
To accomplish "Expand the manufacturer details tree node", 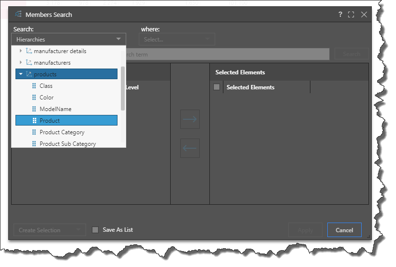I will (20, 51).
